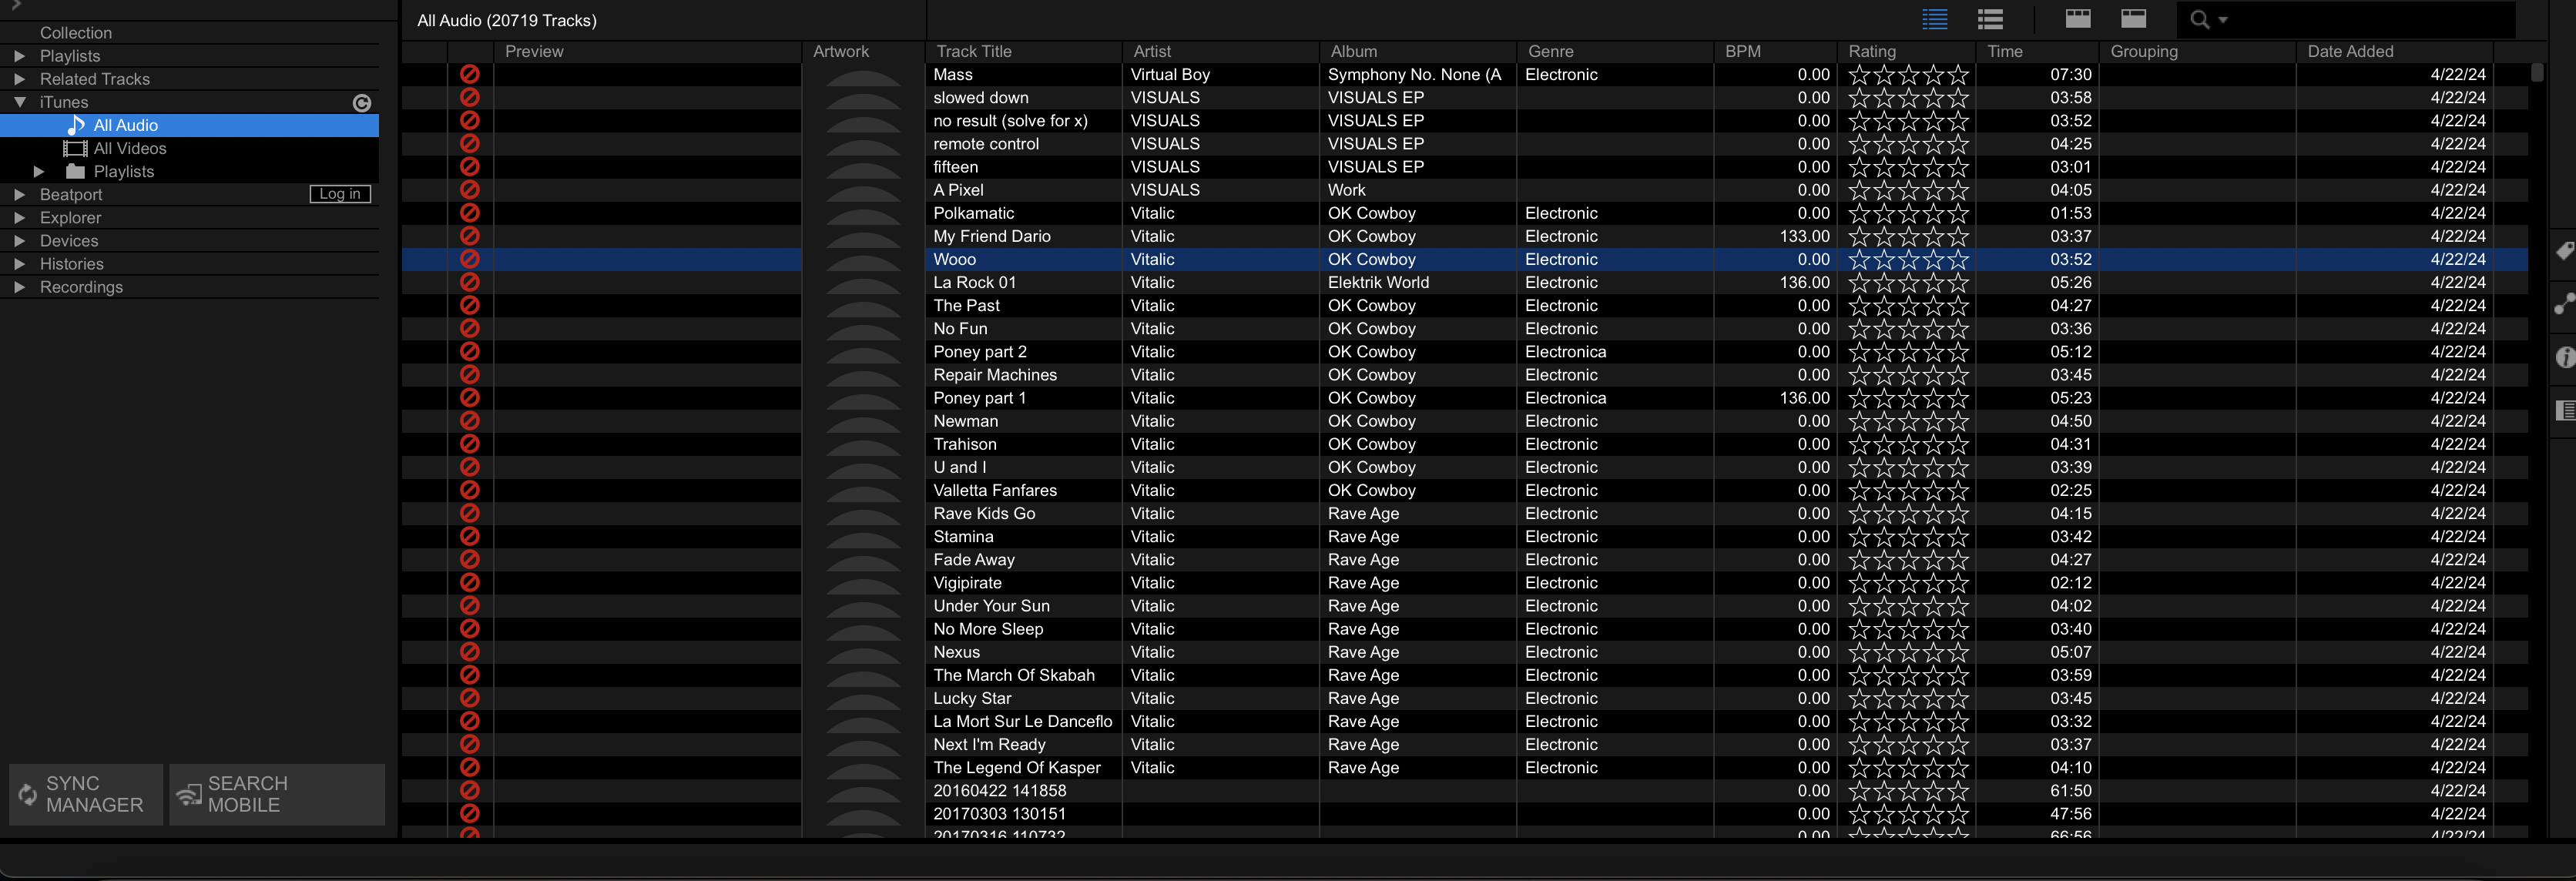The height and width of the screenshot is (881, 2576).
Task: Click the warning icon on Wooo row
Action: click(469, 259)
